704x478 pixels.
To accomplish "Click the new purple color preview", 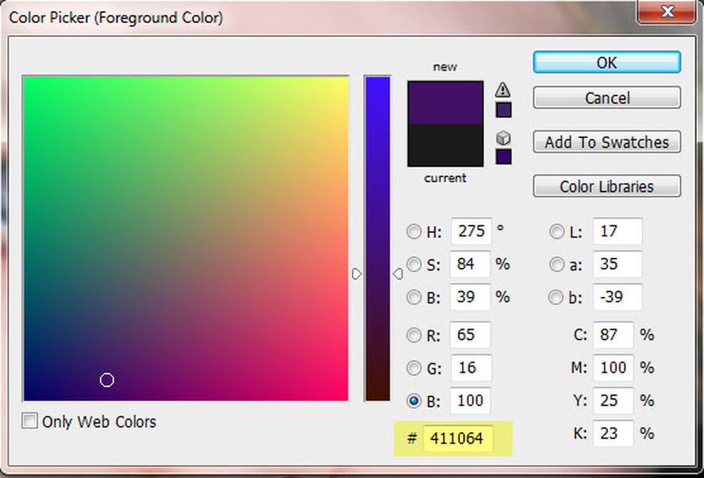I will [x=445, y=103].
